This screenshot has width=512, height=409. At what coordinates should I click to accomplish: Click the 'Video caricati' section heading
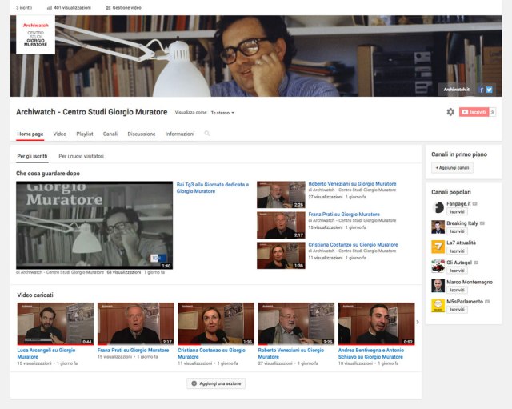(35, 295)
